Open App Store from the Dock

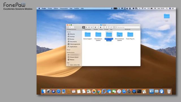[124, 91]
